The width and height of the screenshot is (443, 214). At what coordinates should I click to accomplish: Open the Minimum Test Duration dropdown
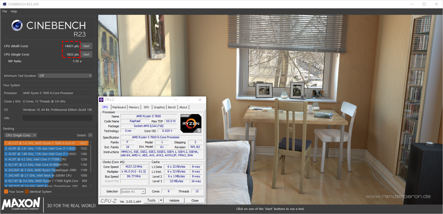[65, 76]
